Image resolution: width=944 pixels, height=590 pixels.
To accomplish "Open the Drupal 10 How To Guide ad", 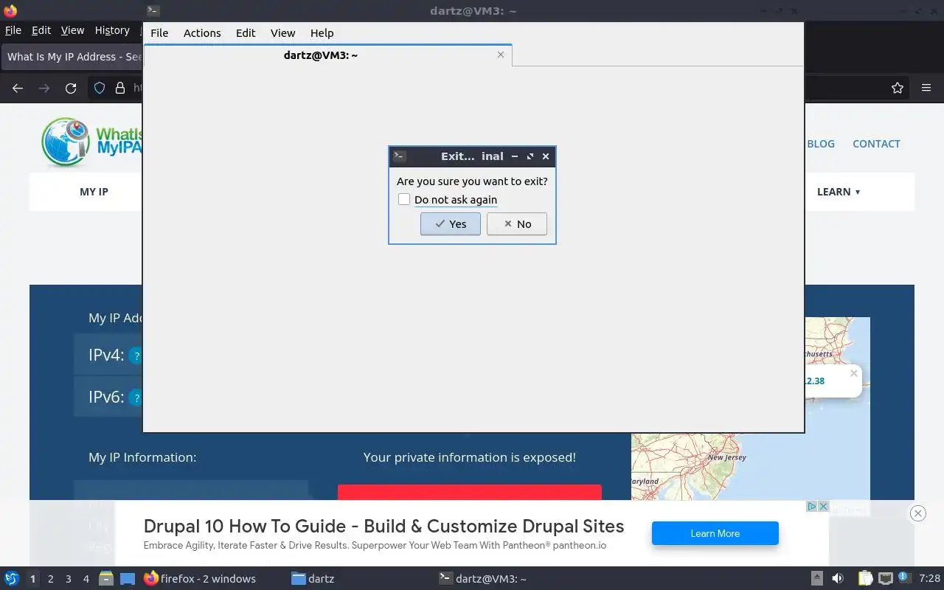I will point(383,526).
